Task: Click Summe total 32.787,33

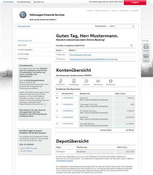Action: pyautogui.click(x=130, y=130)
